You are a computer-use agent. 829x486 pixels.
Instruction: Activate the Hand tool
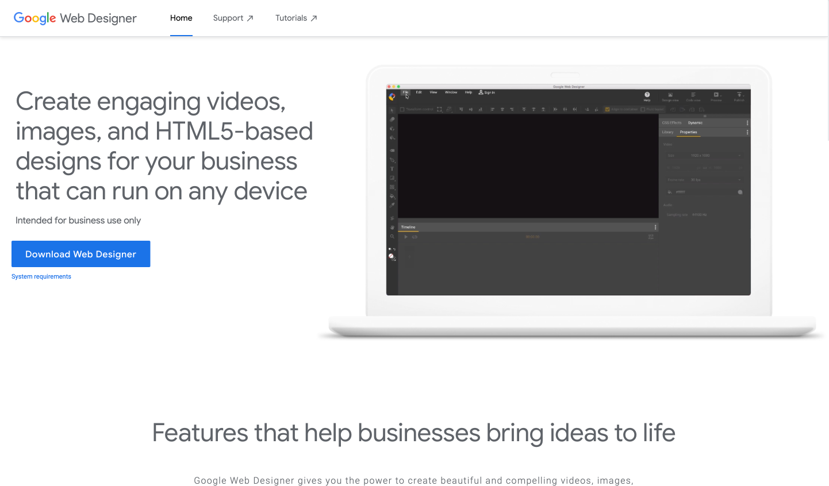[x=392, y=226]
